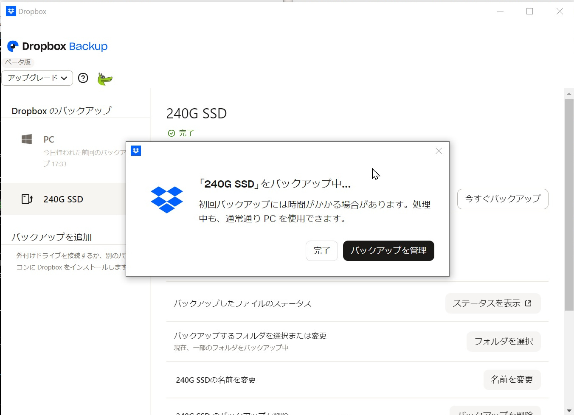
Task: Click the scrollbar down arrow
Action: (569, 410)
